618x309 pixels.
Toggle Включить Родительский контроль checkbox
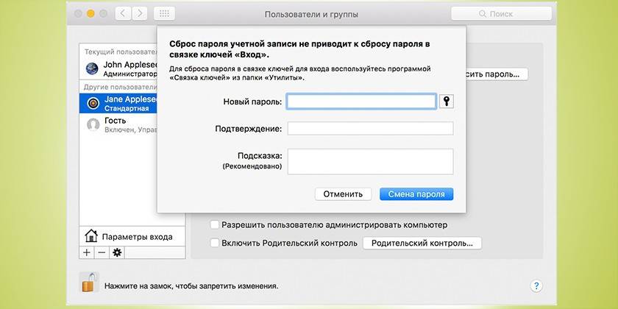click(215, 243)
